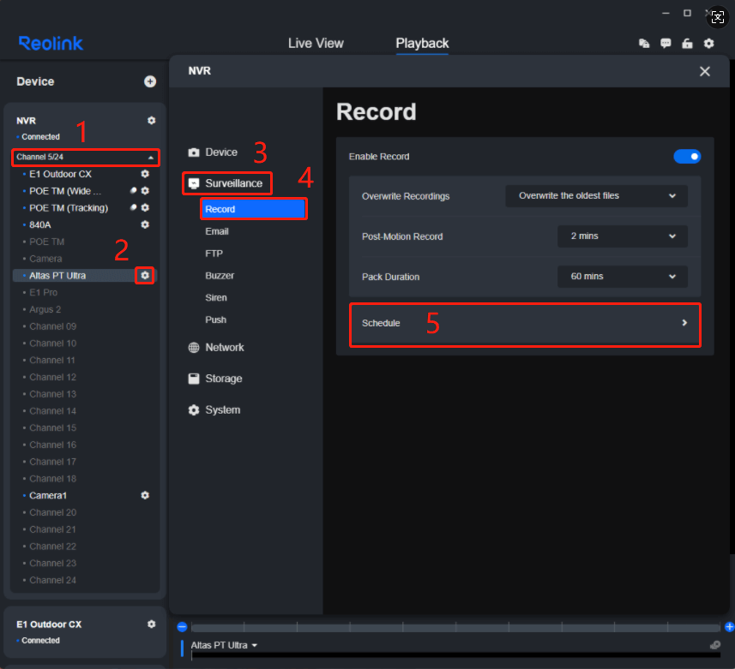Select POE TM (Wide) channel

(64, 190)
